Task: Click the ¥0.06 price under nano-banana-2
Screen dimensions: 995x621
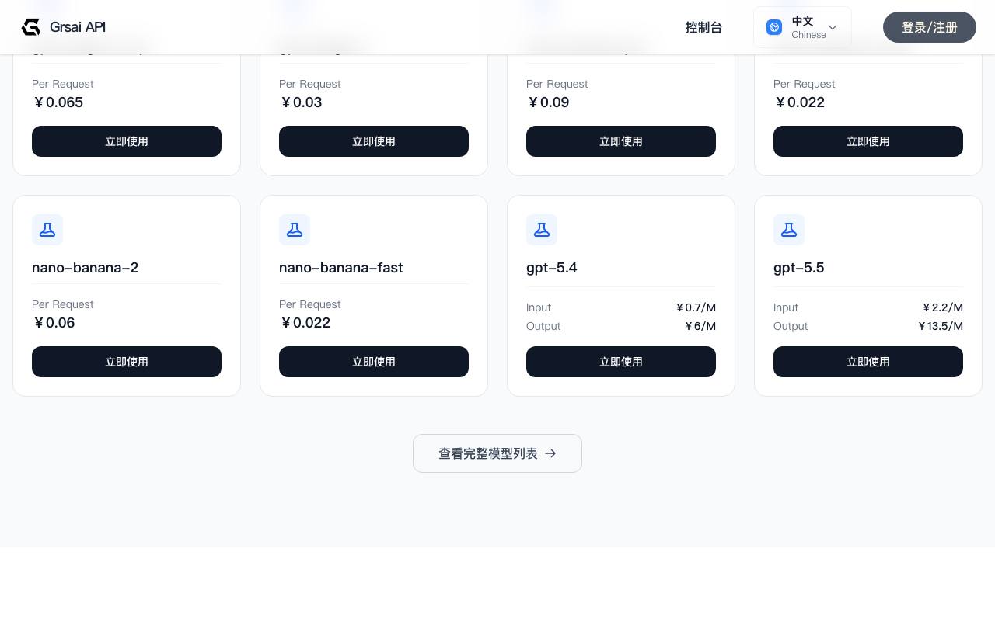Action: pyautogui.click(x=54, y=323)
